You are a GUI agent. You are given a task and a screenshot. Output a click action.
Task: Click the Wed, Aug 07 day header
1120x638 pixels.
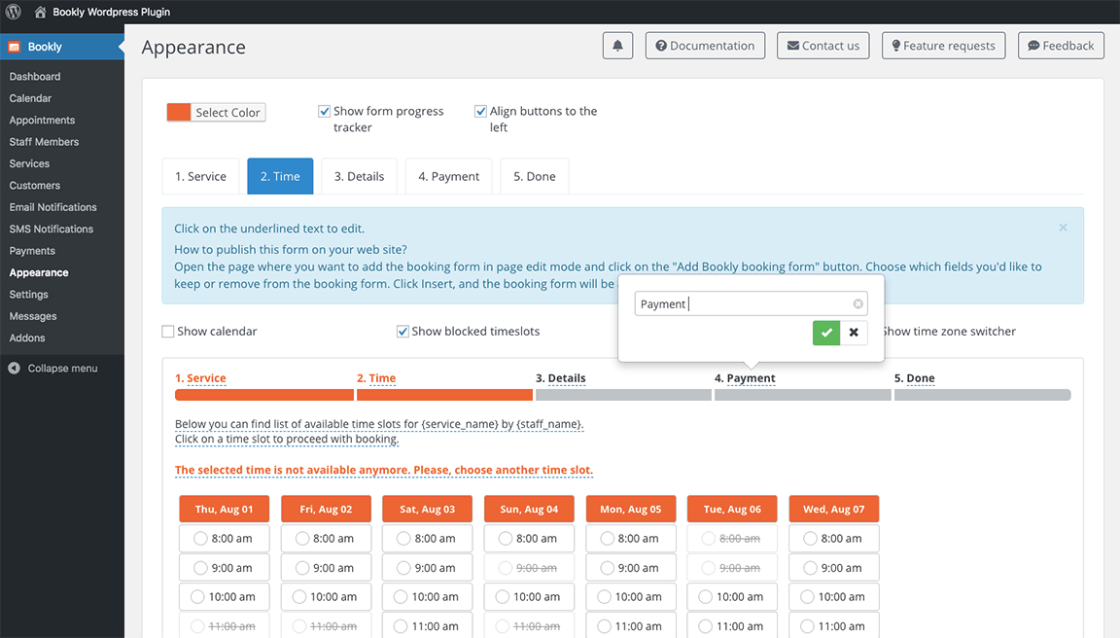(x=833, y=510)
